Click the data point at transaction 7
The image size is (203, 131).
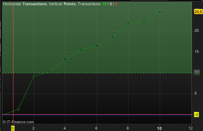coord(113,37)
